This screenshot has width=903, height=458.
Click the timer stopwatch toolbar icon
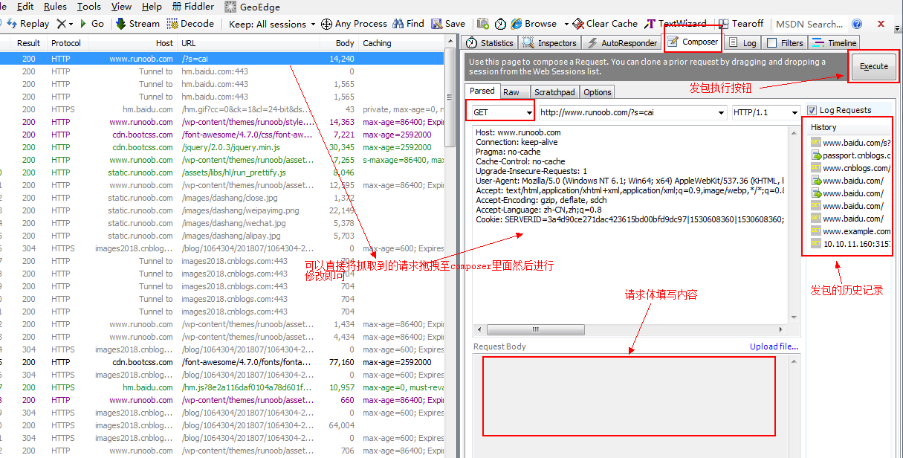tap(500, 24)
